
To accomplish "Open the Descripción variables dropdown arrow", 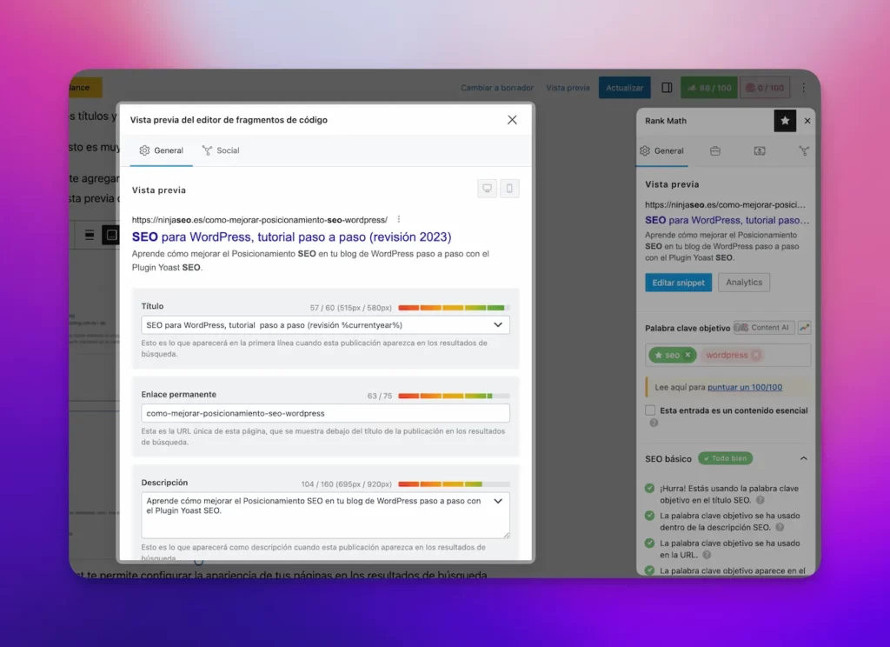I will 498,502.
